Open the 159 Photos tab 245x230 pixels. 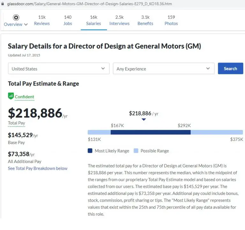pos(171,20)
